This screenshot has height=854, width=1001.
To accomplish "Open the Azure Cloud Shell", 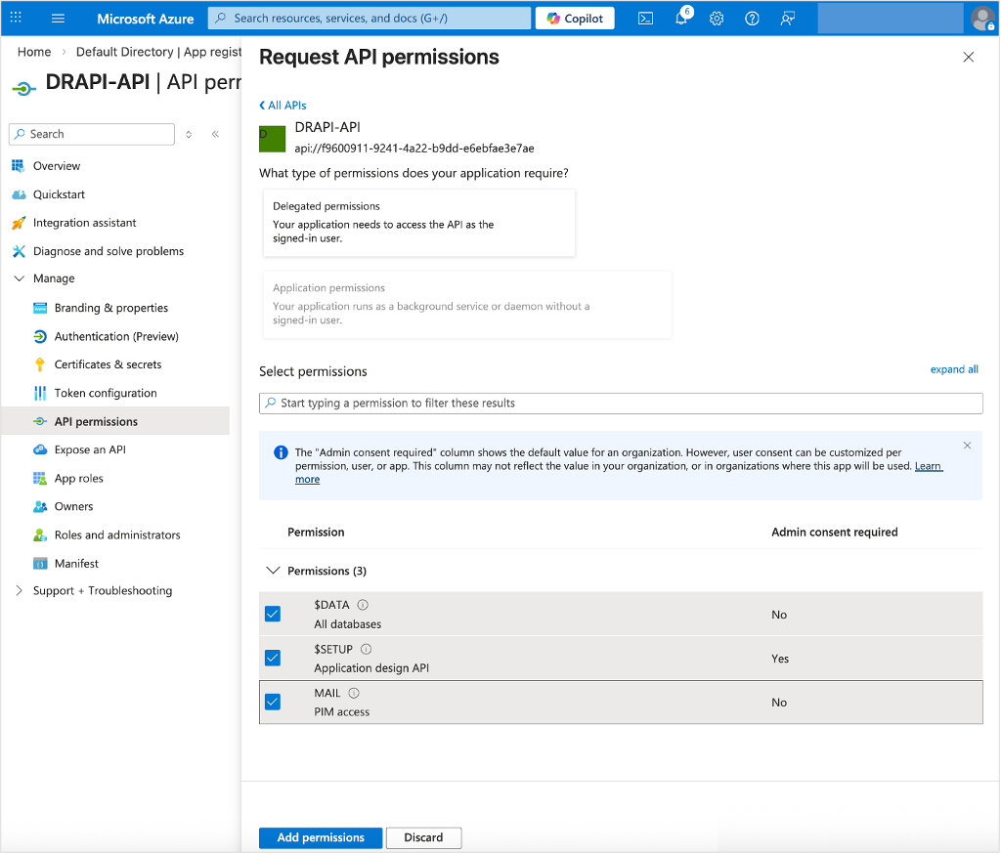I will click(644, 18).
